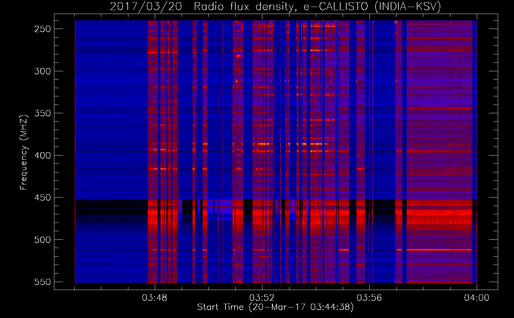The height and width of the screenshot is (318, 514).
Task: Click the 500 frequency axis label
Action: point(43,240)
